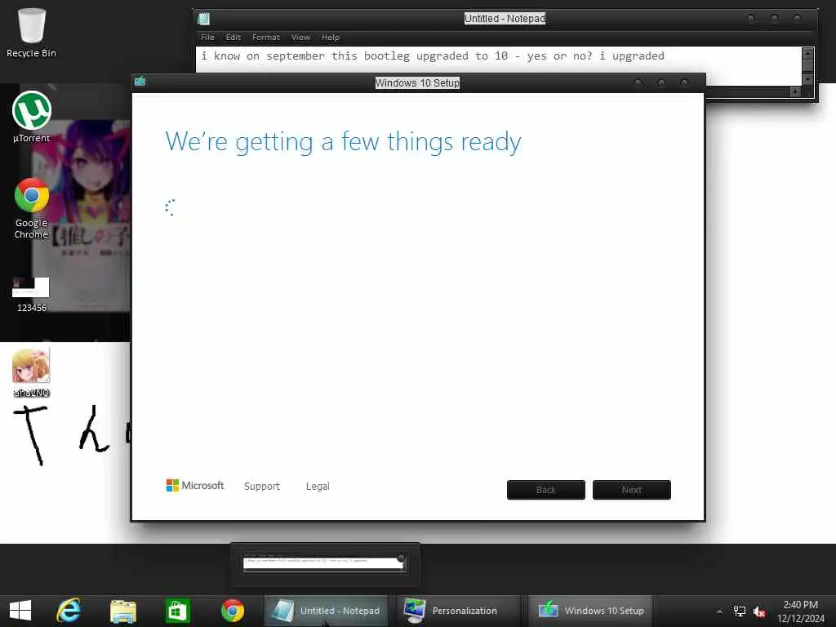836x627 pixels.
Task: Launch µTorrent from the desktop
Action: pyautogui.click(x=32, y=117)
